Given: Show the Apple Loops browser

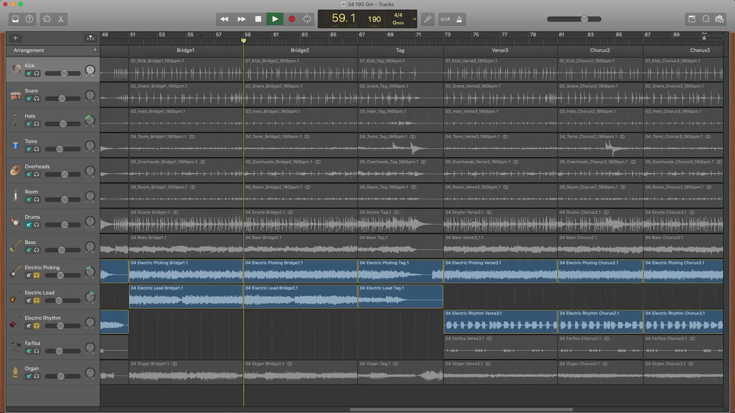Looking at the screenshot, I should (x=706, y=19).
